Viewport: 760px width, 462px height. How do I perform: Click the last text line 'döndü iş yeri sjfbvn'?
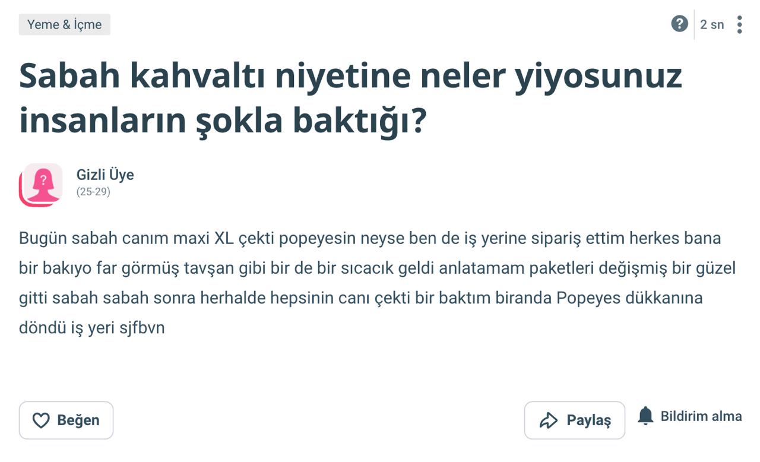[x=92, y=328]
